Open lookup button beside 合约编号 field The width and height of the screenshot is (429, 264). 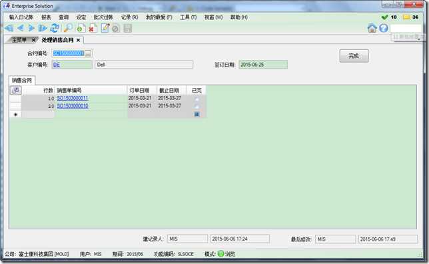pyautogui.click(x=88, y=53)
